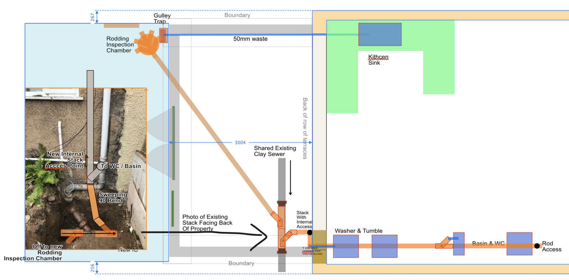Select the red Gulley Trap rectangle
The height and width of the screenshot is (280, 569).
163,36
